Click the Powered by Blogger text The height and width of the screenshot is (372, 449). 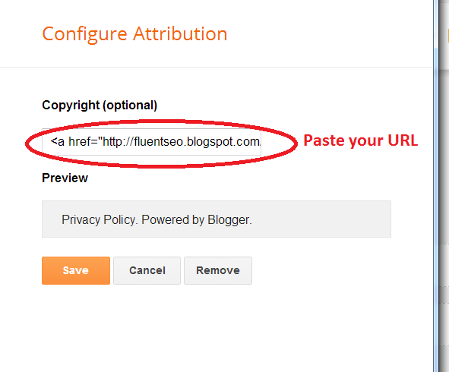point(197,219)
